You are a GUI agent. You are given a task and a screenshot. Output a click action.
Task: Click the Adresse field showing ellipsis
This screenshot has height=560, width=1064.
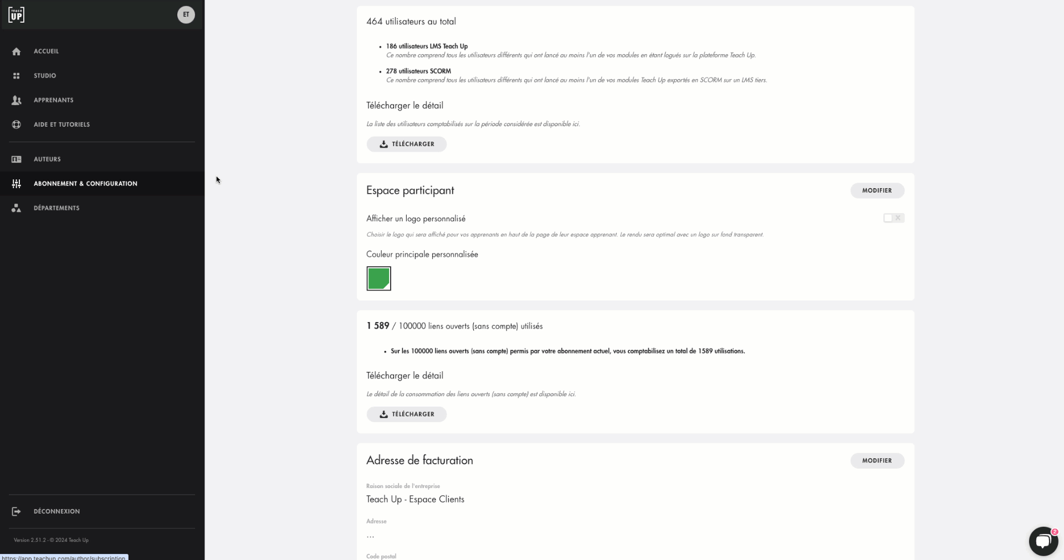tap(371, 536)
